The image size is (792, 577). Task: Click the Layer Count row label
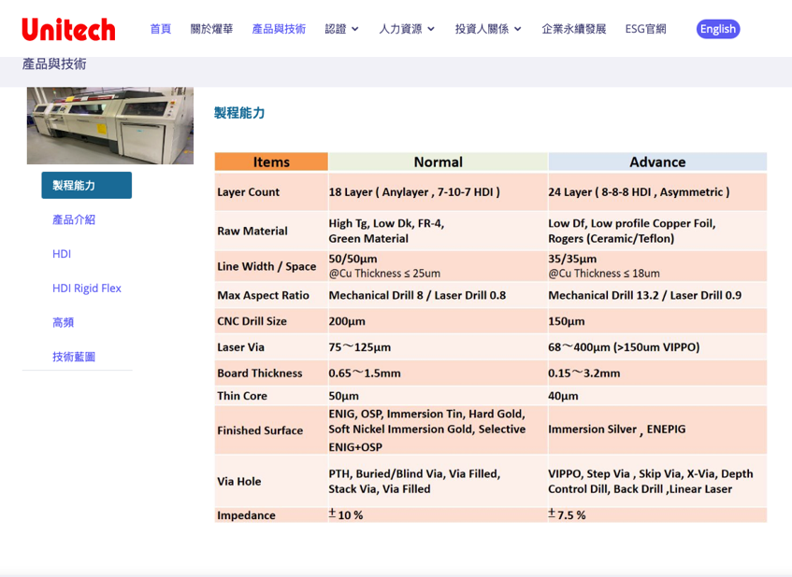pos(248,192)
